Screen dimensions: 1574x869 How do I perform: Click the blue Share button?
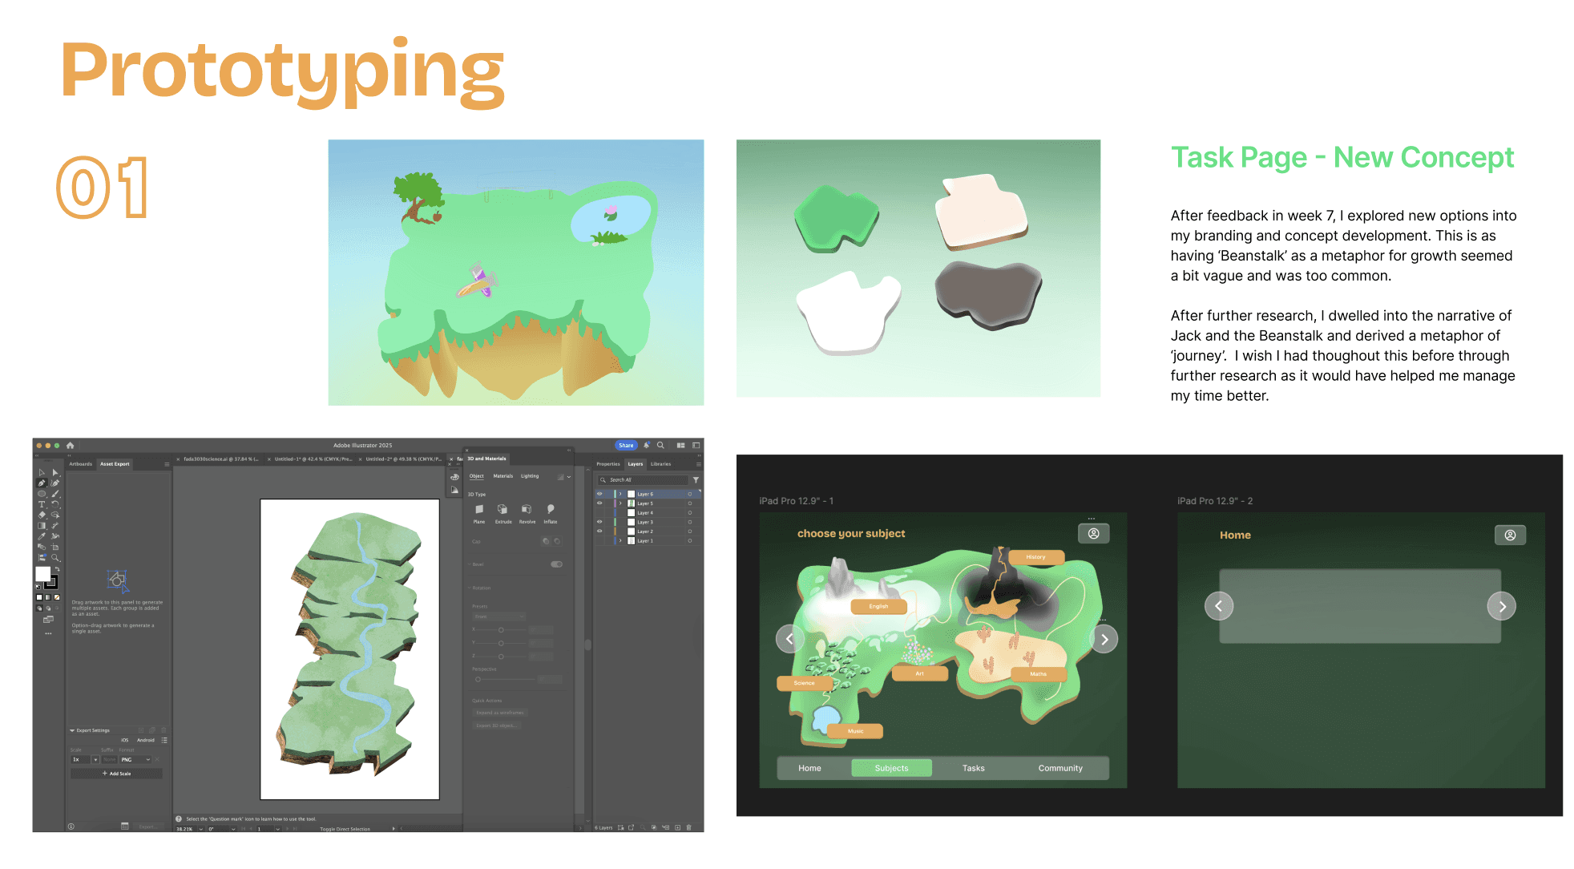coord(626,446)
